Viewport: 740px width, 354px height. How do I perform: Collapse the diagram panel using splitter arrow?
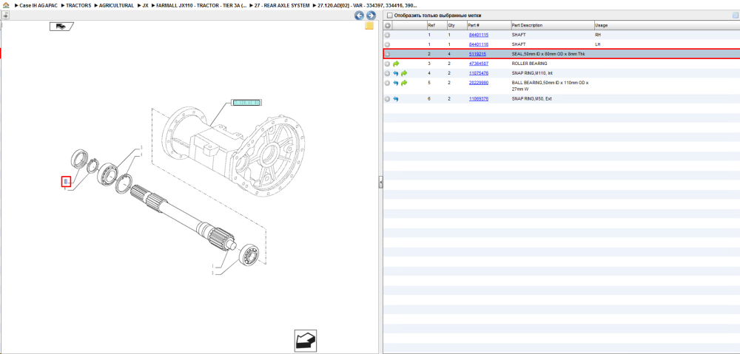point(380,183)
